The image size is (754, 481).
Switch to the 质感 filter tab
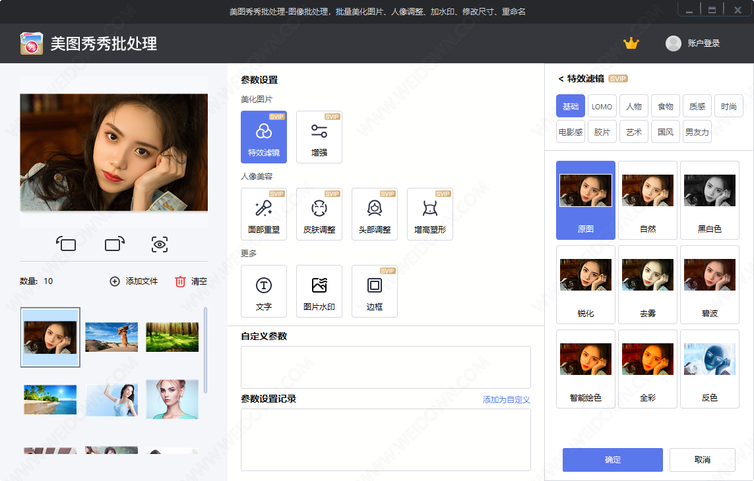coord(697,106)
